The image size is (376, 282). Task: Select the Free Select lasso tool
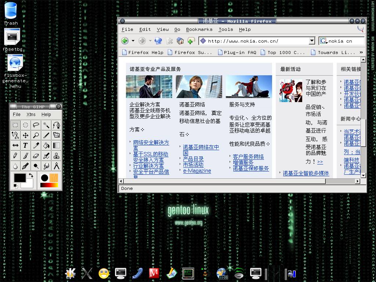click(x=36, y=125)
